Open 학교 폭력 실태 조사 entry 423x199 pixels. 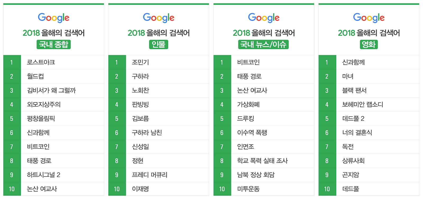tap(262, 161)
